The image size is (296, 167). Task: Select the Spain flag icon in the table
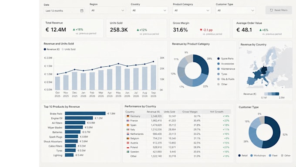[x=128, y=125]
